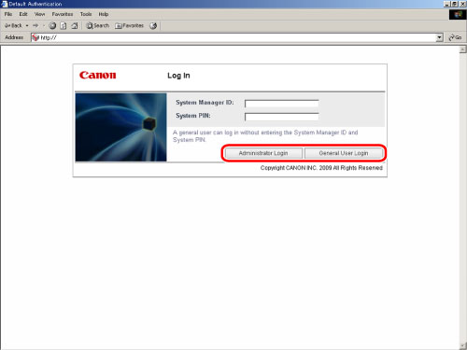
Task: Focus the System PIN field
Action: (x=282, y=117)
